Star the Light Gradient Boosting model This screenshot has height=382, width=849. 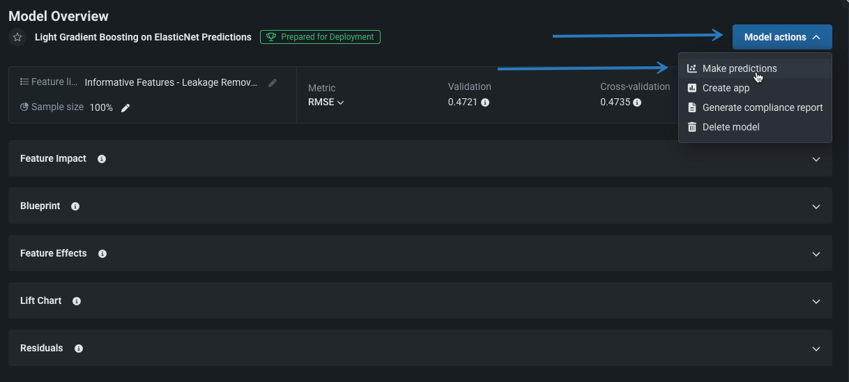point(17,38)
